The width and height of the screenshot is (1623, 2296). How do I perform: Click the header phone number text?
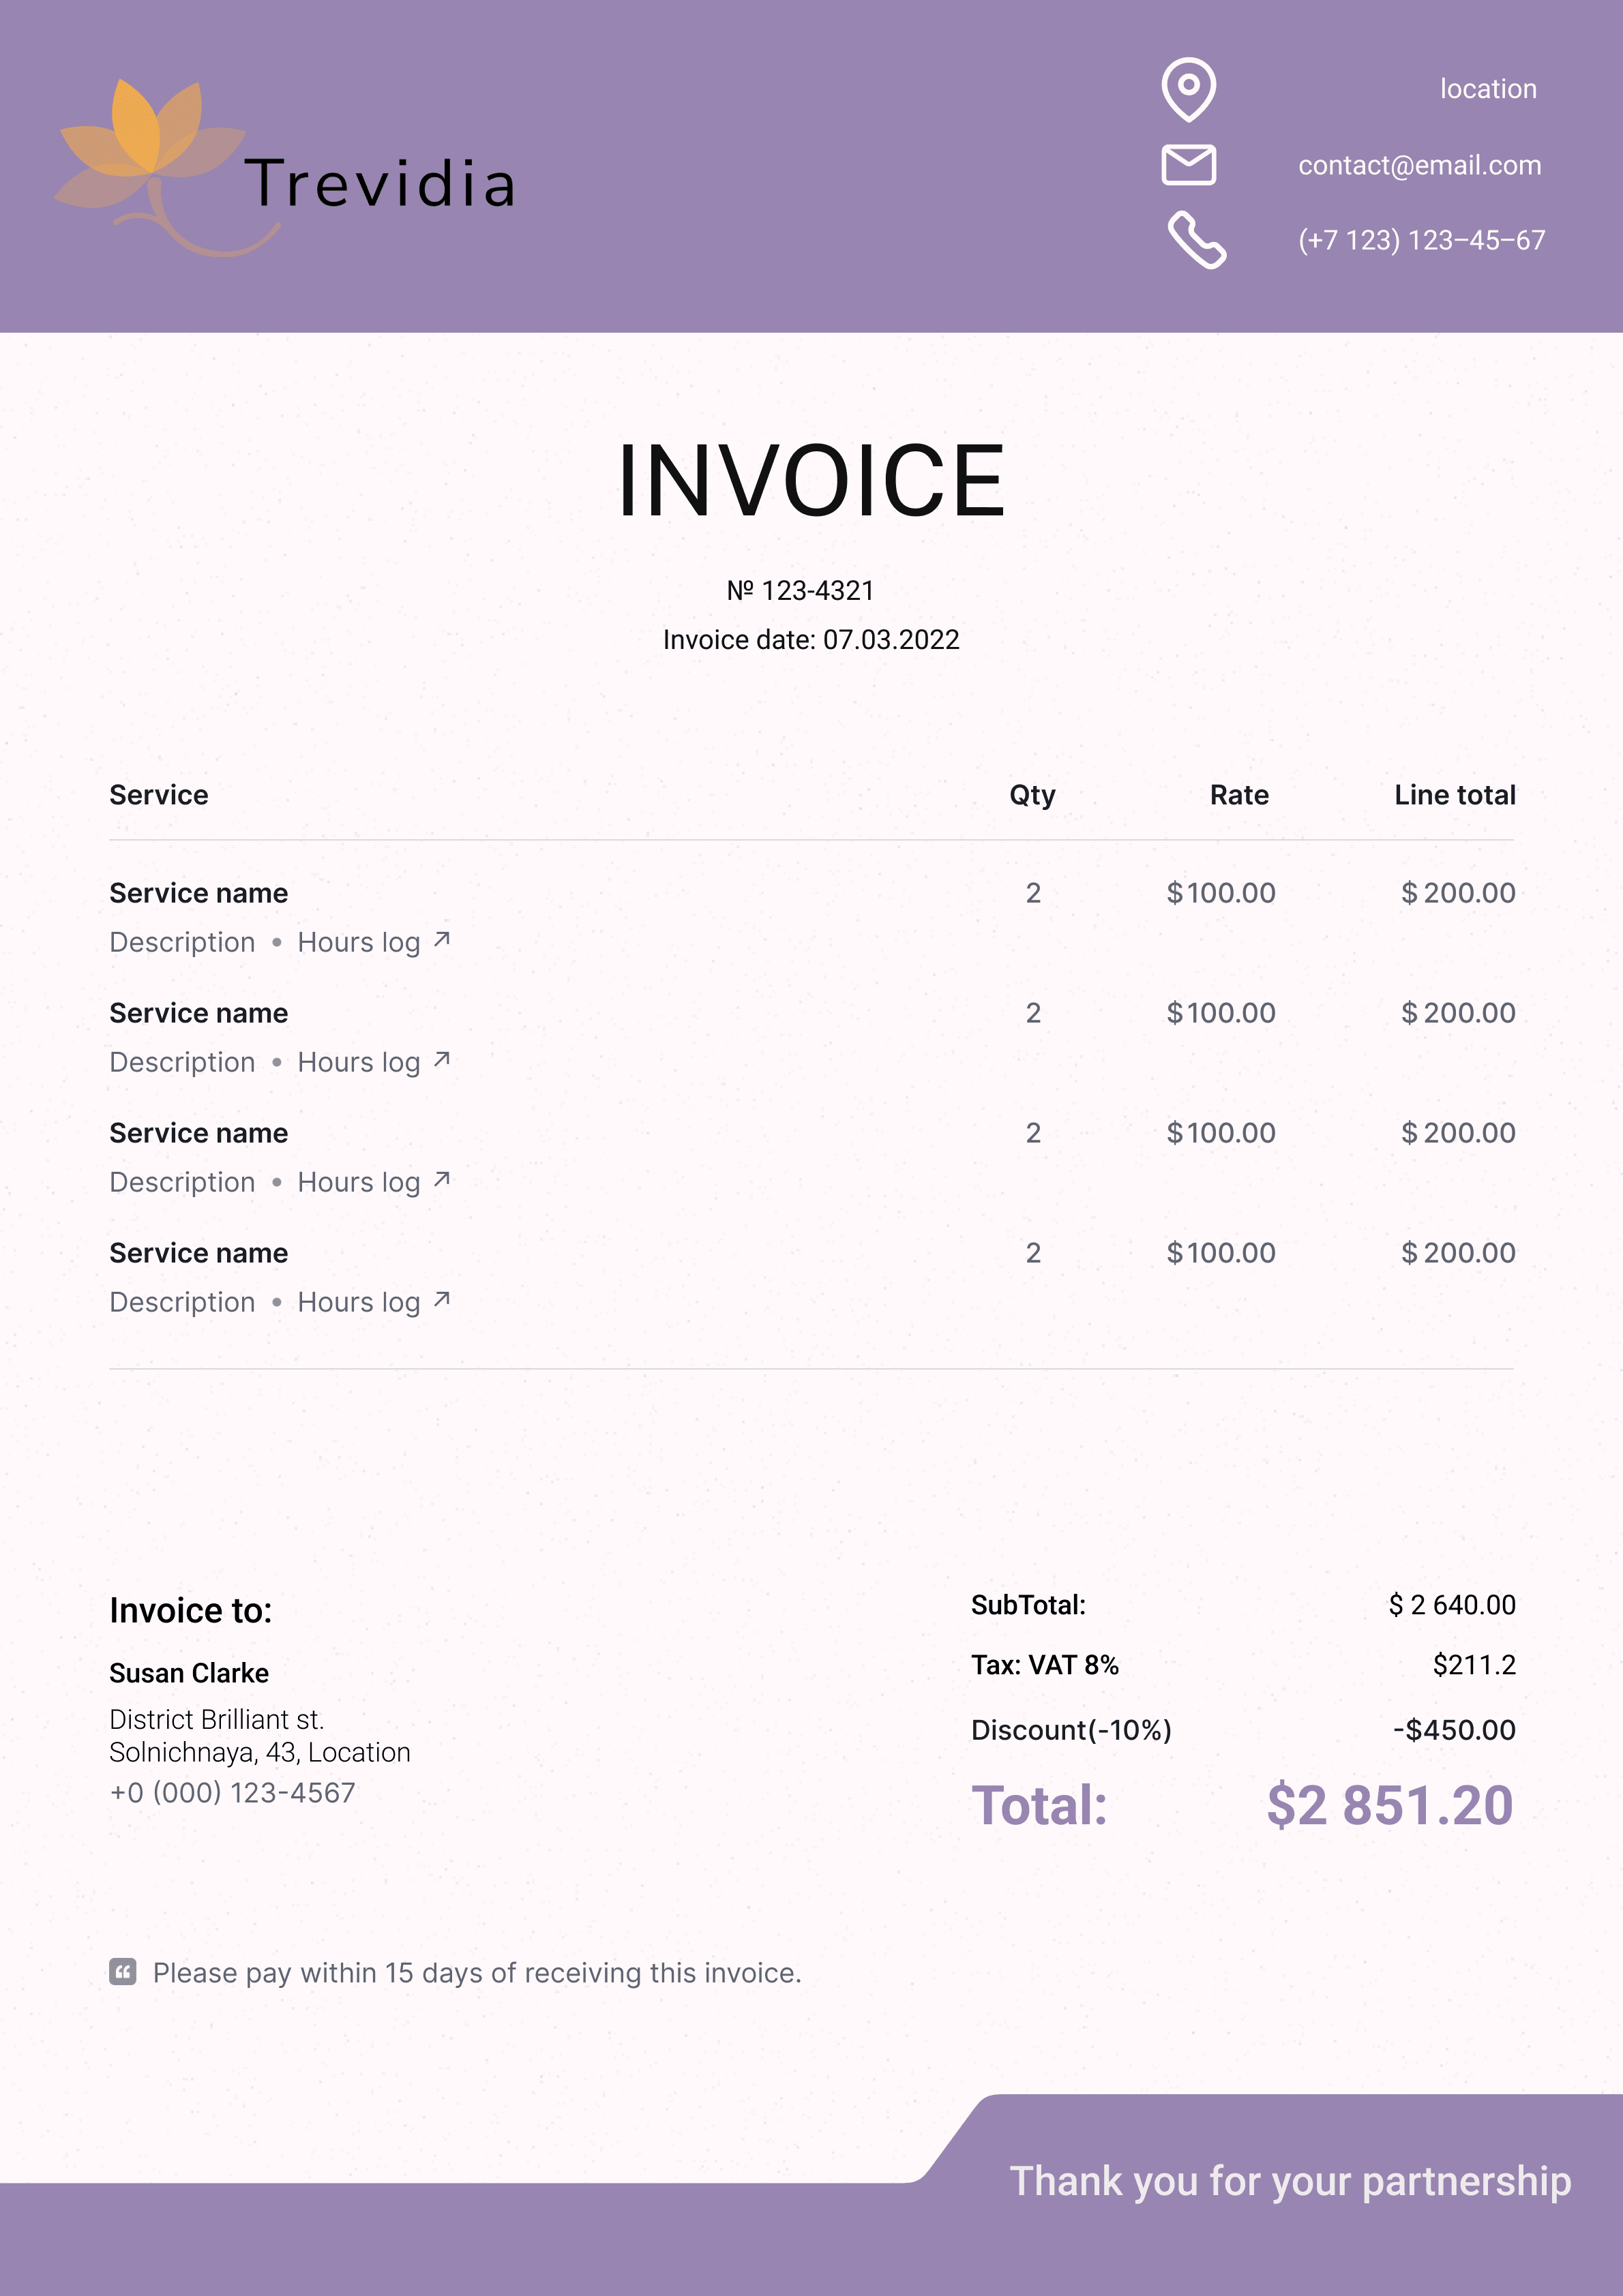(x=1421, y=240)
